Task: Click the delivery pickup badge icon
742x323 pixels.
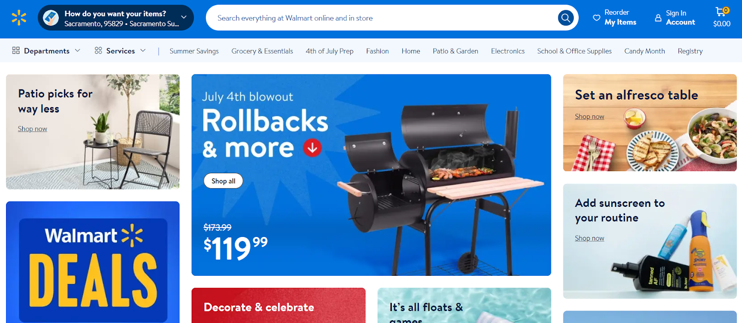Action: pyautogui.click(x=51, y=18)
